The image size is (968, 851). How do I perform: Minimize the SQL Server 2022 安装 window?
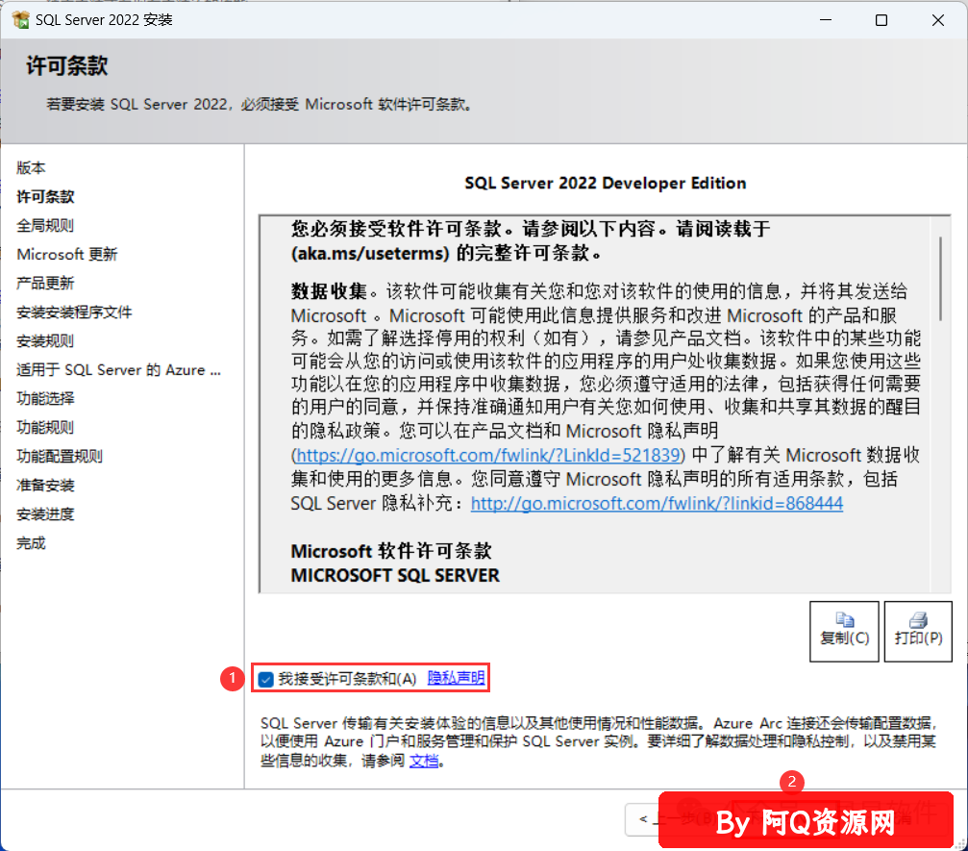point(826,20)
